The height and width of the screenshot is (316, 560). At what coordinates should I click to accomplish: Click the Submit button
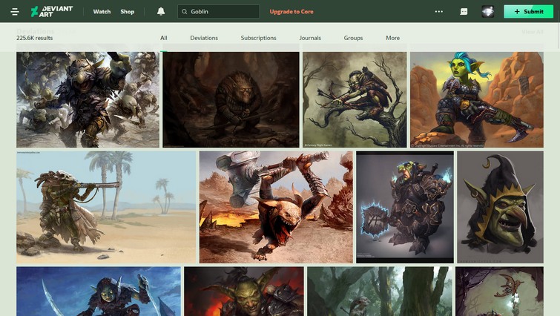[529, 11]
